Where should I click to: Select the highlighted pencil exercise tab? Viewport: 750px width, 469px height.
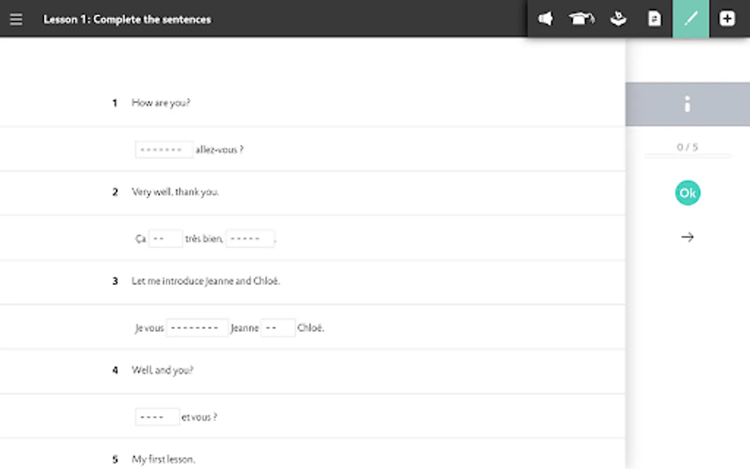point(691,19)
